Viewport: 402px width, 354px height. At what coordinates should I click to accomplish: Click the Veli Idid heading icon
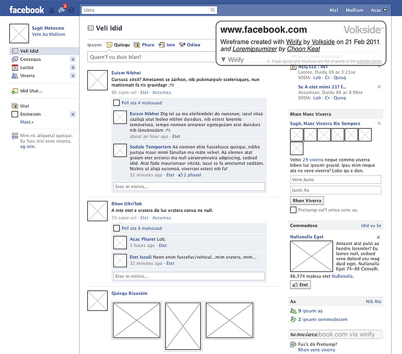pyautogui.click(x=90, y=28)
